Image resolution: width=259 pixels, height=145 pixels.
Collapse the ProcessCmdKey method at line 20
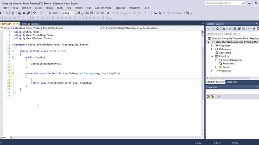pyautogui.click(x=13, y=73)
